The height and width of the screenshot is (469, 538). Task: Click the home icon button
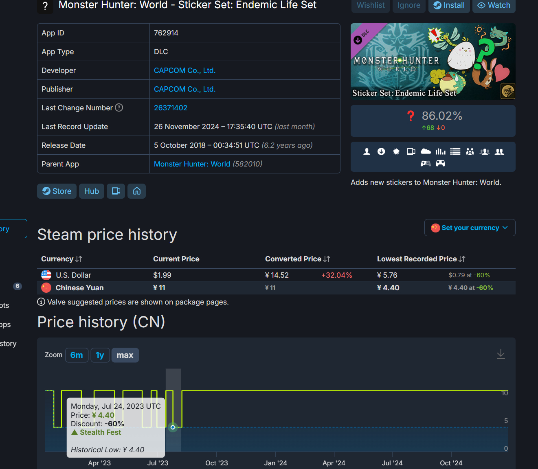tap(137, 191)
